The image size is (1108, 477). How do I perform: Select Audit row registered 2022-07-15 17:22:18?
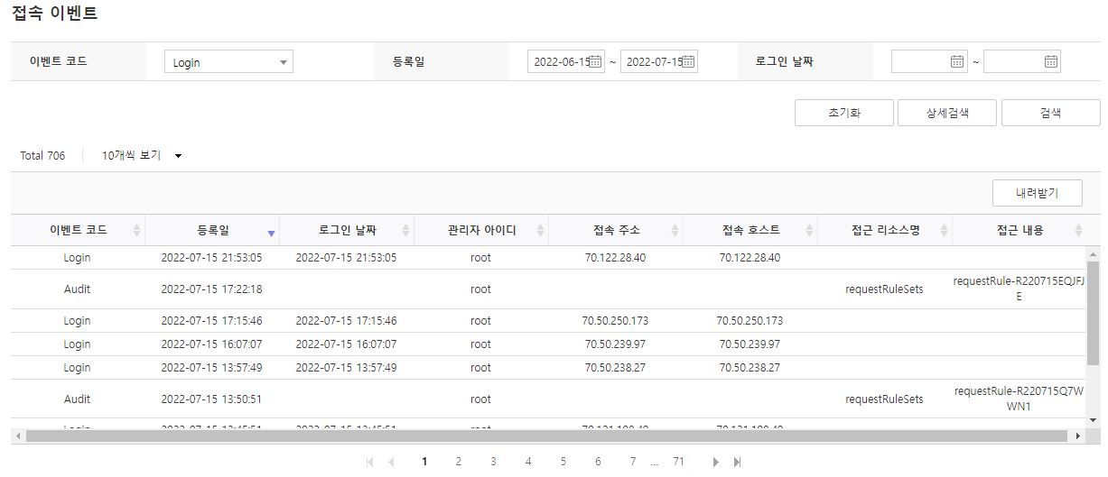(549, 289)
